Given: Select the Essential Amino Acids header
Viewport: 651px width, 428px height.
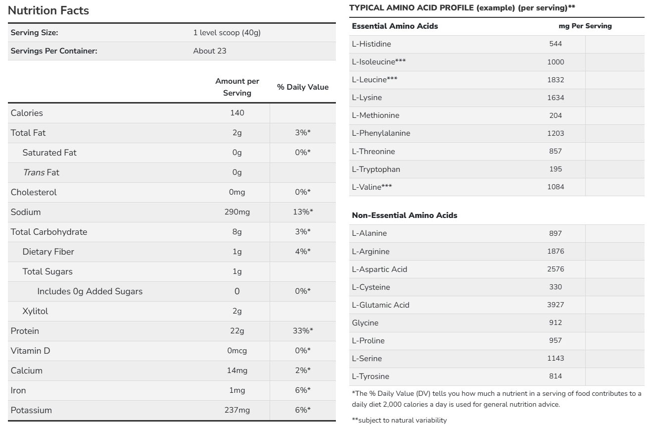Looking at the screenshot, I should coord(395,26).
